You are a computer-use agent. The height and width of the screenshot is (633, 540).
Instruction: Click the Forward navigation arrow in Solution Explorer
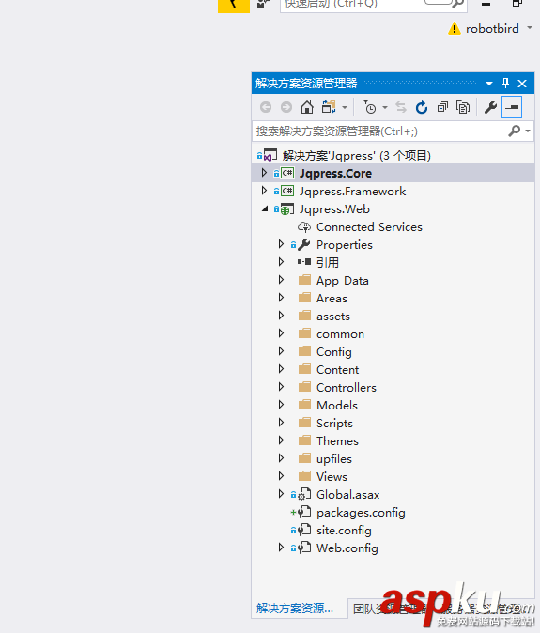point(286,107)
